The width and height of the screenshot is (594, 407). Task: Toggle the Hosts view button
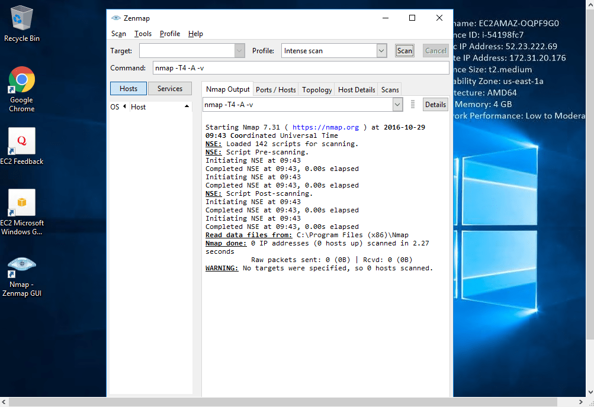click(129, 89)
